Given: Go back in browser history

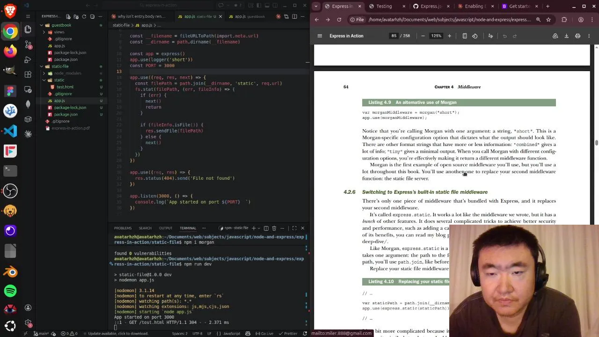Looking at the screenshot, I should 317,20.
